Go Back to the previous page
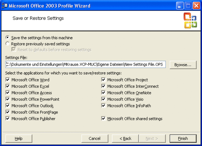 coord(125,138)
